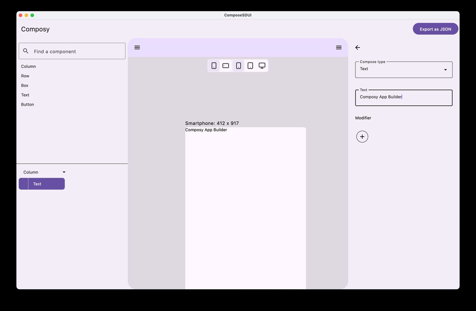The image size is (476, 311).
Task: Click the Modifier heading
Action: 363,118
